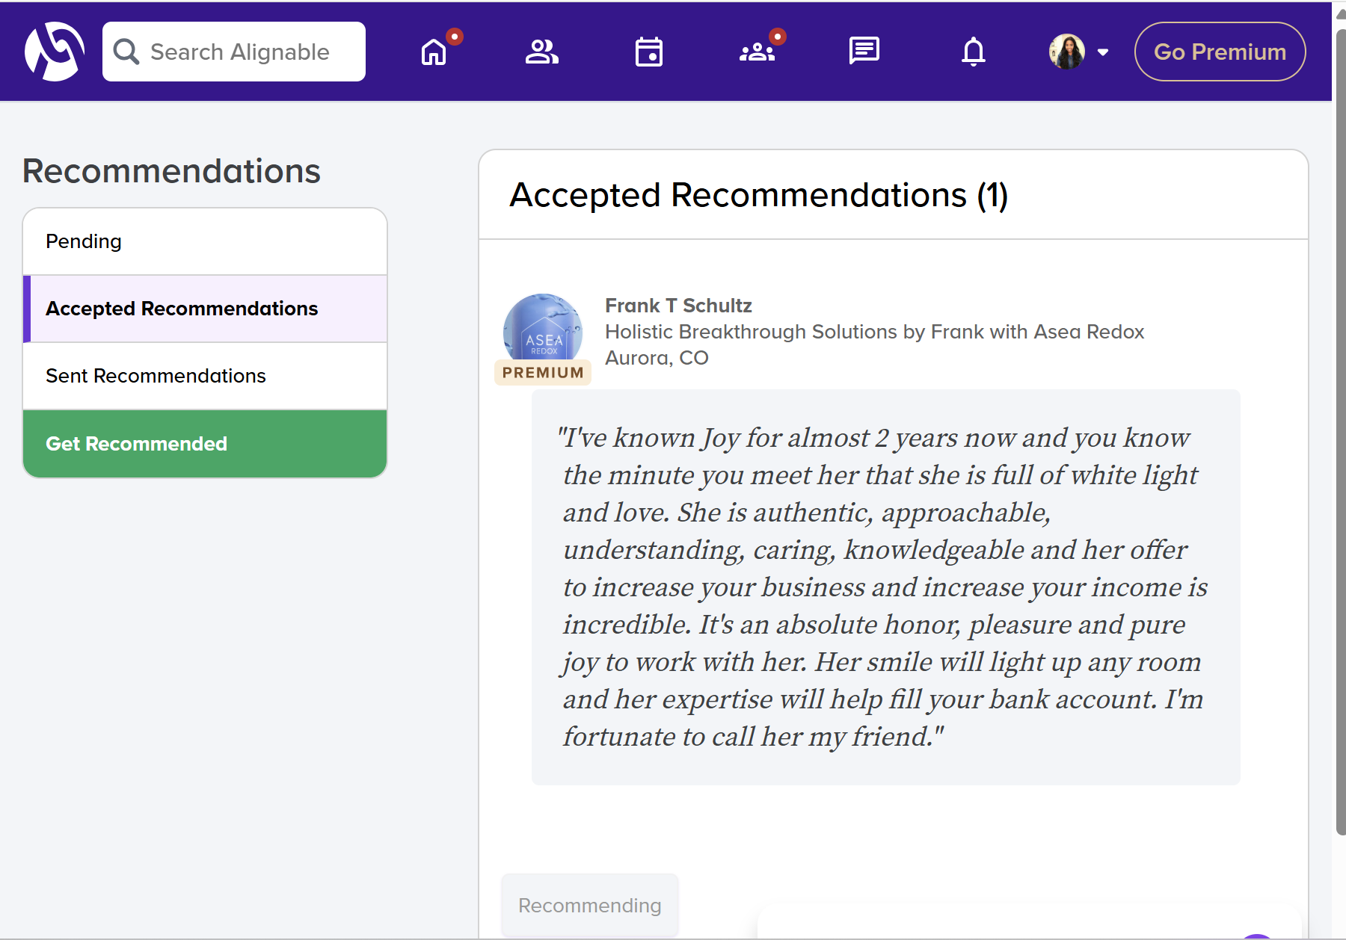The image size is (1346, 940).
Task: Open the Messages chat icon
Action: tap(864, 52)
